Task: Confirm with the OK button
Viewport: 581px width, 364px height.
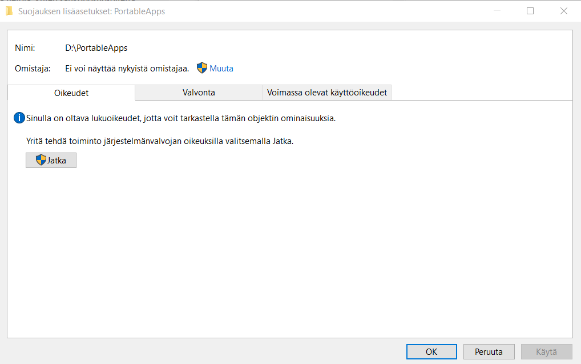Action: coord(431,352)
